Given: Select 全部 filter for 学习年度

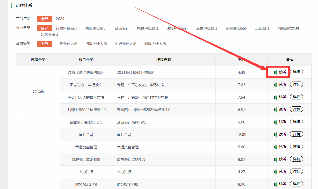Looking at the screenshot, I should point(44,19).
